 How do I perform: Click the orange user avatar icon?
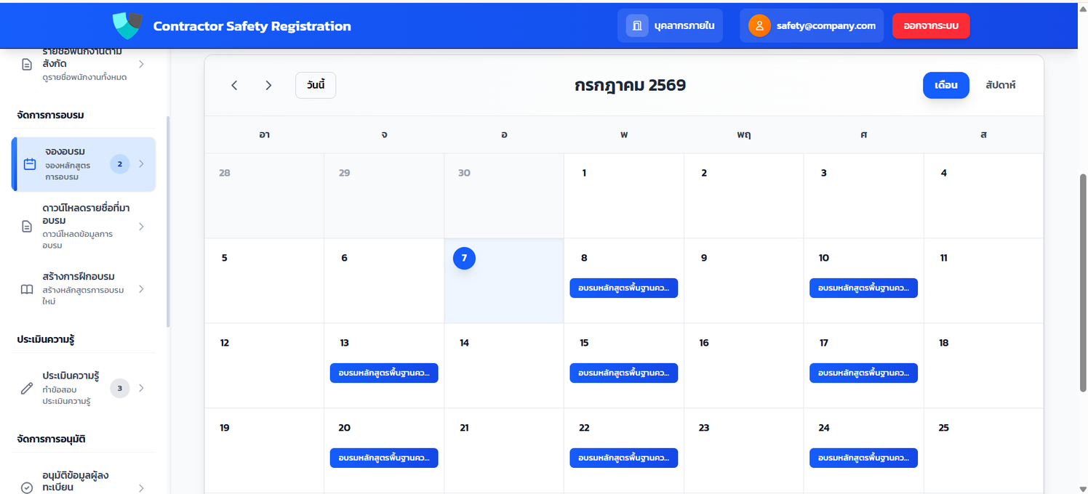pyautogui.click(x=759, y=25)
